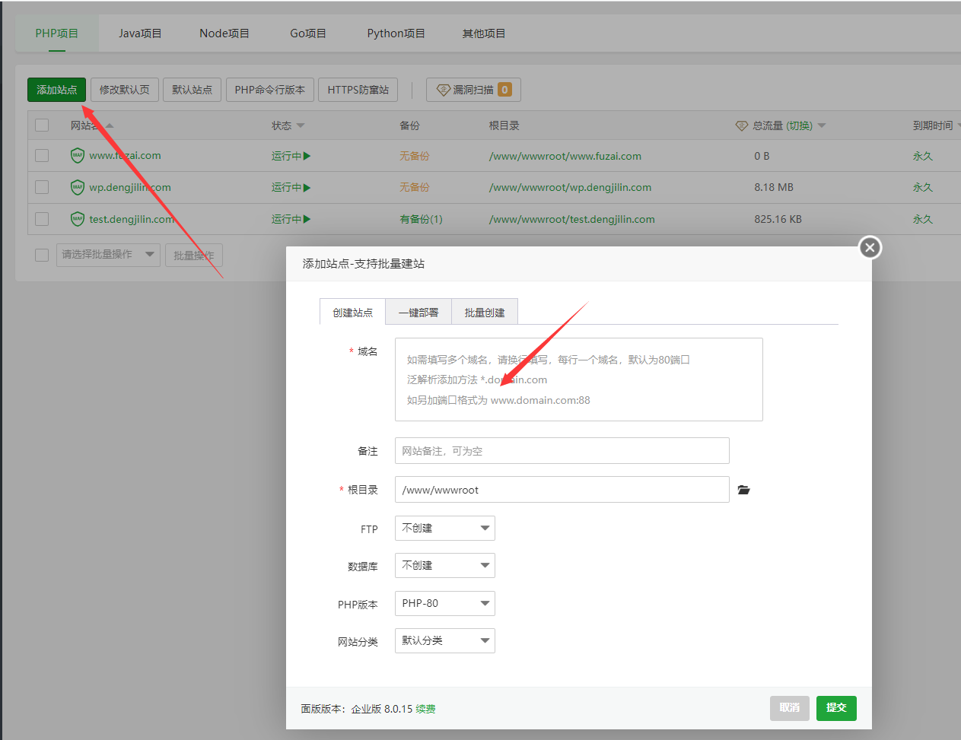The height and width of the screenshot is (740, 961).
Task: Click 永久 expiry for wp.dengjilin.com
Action: tap(923, 187)
